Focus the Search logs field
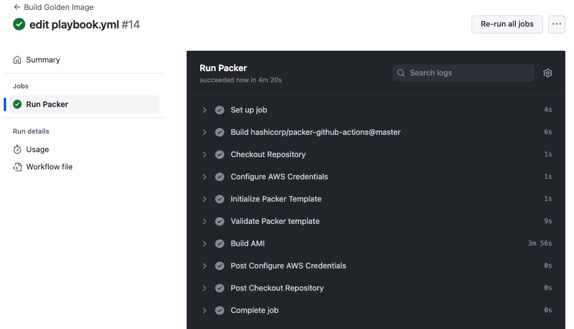The width and height of the screenshot is (574, 329). (463, 73)
